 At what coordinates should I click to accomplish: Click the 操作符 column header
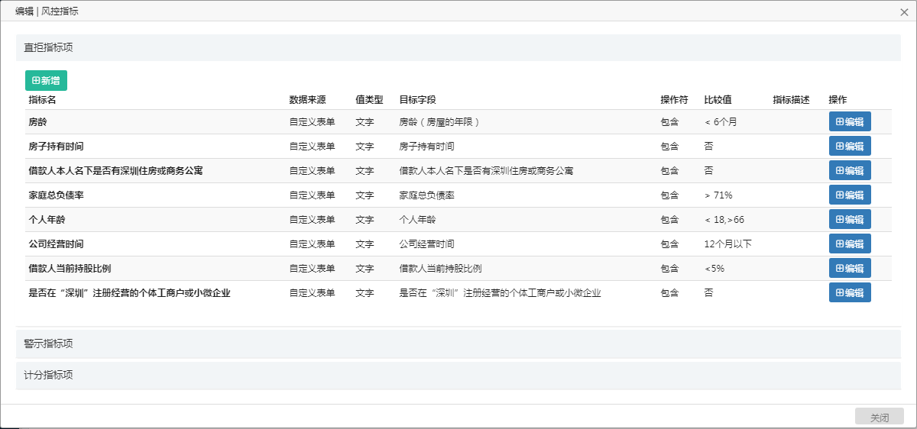pyautogui.click(x=674, y=100)
